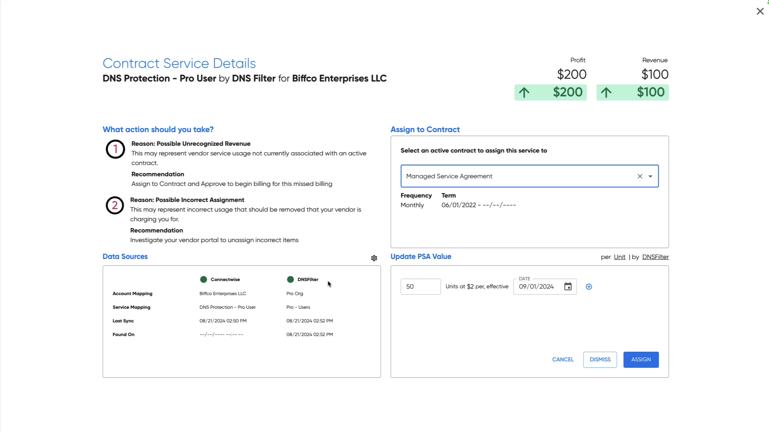Select Connectwise last sync '08/21/2024 02:50 PM'
This screenshot has width=769, height=432.
223,321
